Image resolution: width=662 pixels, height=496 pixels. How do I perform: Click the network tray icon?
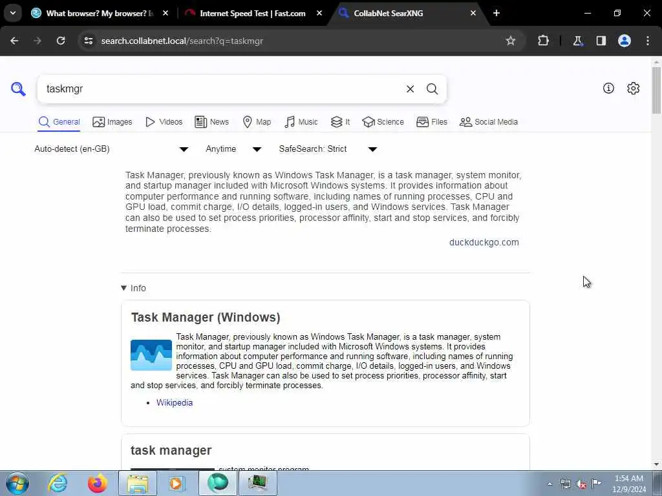(565, 484)
